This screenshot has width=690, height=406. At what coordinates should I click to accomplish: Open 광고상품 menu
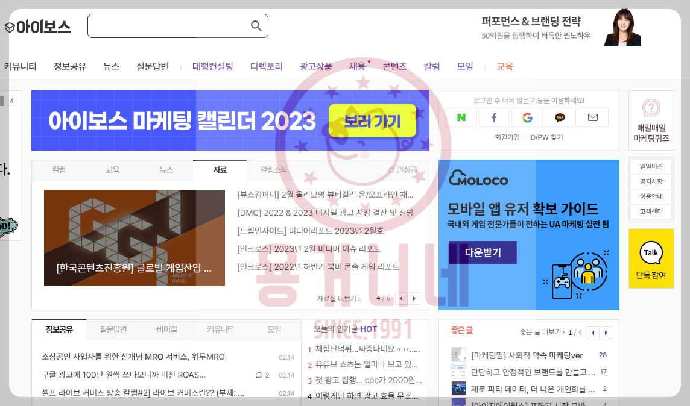[316, 66]
